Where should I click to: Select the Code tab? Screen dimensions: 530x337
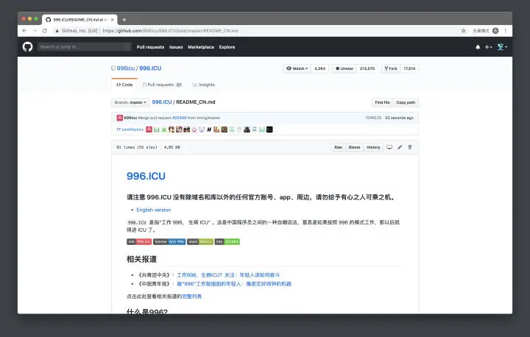pyautogui.click(x=124, y=85)
